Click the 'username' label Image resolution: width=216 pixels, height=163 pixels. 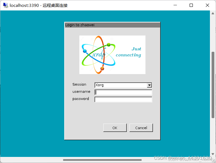[x=82, y=91]
